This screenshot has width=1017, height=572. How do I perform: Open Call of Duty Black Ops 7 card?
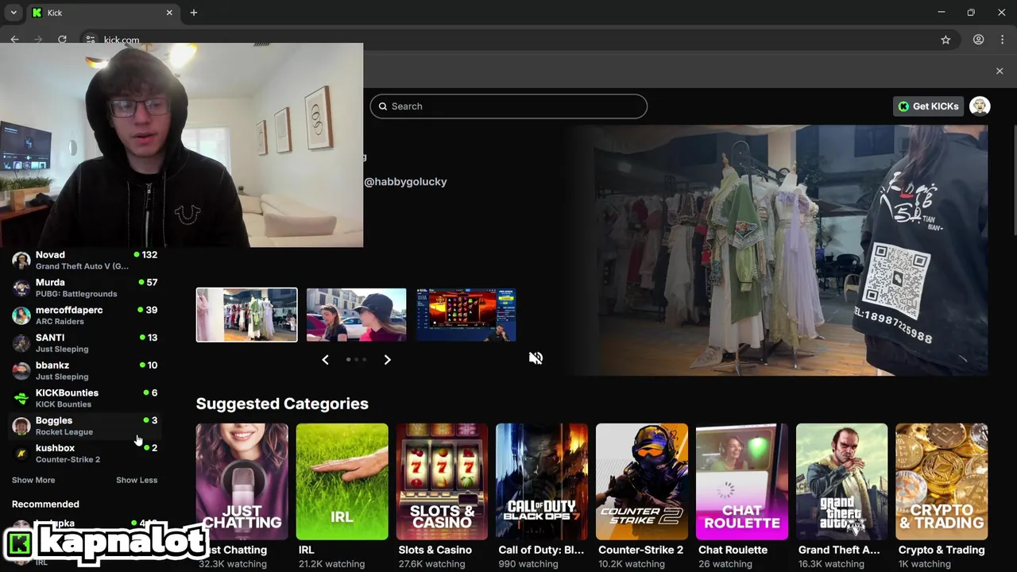[542, 481]
